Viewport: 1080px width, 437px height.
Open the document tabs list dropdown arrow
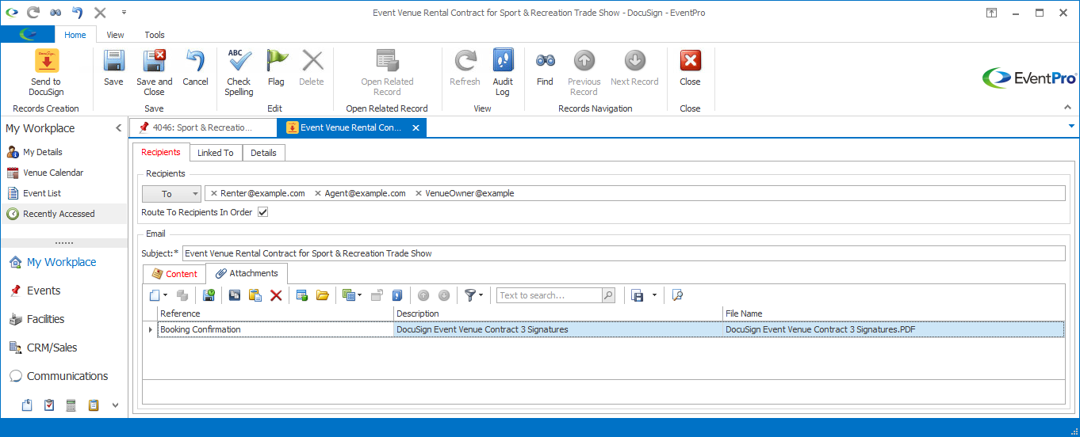tap(1071, 127)
